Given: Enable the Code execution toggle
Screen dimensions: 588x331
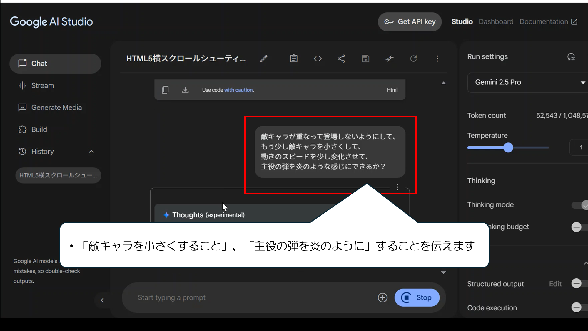Looking at the screenshot, I should tap(579, 307).
